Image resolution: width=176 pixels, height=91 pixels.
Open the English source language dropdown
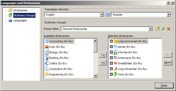coord(102,15)
